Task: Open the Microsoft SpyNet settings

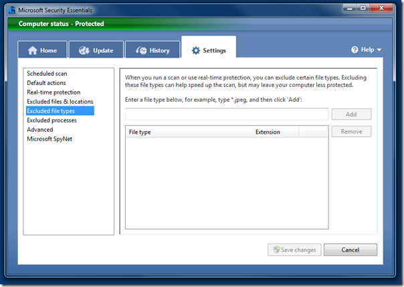Action: pyautogui.click(x=49, y=139)
